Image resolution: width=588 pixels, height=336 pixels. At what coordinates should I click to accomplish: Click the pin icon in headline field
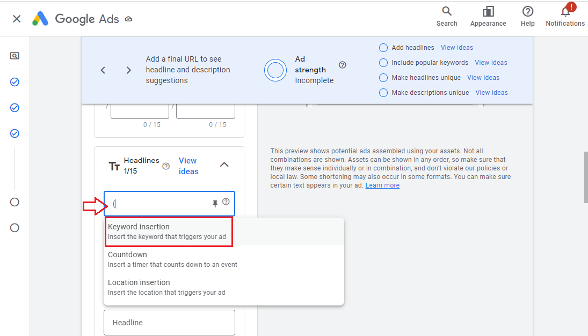pos(215,204)
